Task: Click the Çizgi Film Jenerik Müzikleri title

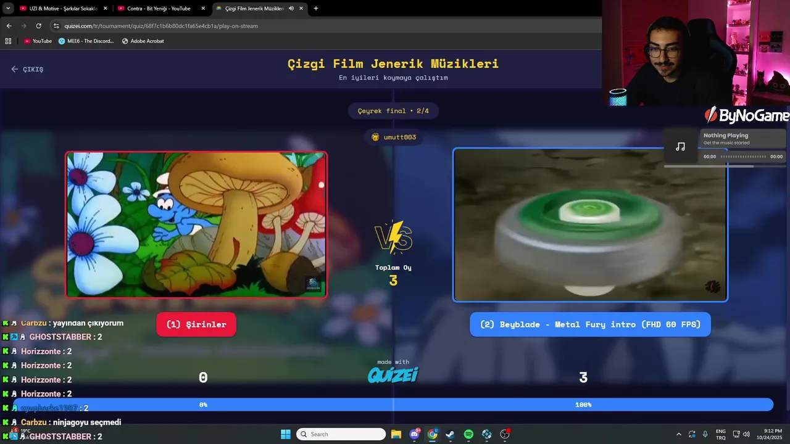Action: (x=393, y=64)
